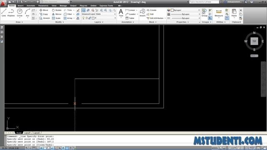Open the View ribbon tab
This screenshot has height=150, width=267.
(x=54, y=5)
